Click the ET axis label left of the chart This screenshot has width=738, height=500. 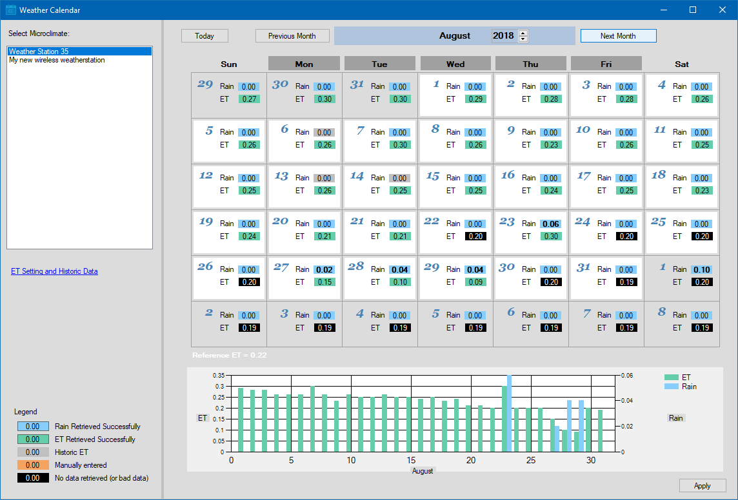[203, 418]
